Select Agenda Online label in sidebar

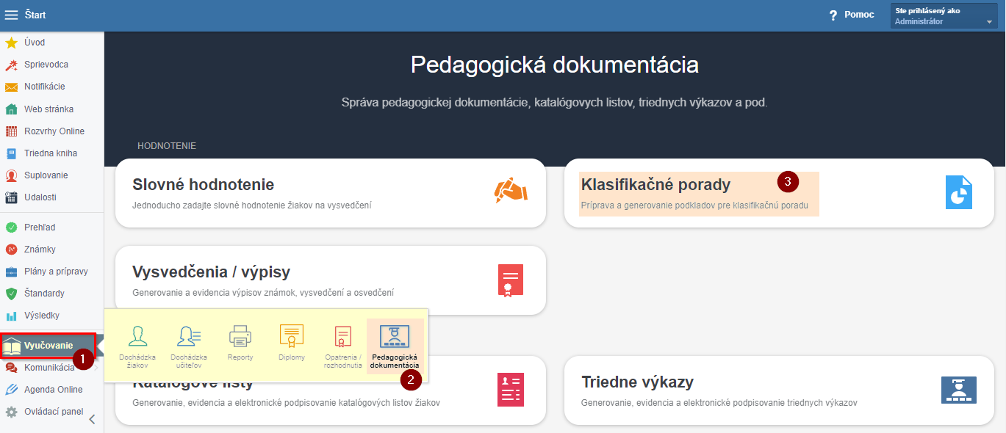54,390
